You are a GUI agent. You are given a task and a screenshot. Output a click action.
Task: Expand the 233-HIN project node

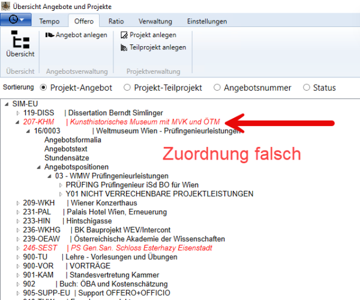tap(18, 221)
